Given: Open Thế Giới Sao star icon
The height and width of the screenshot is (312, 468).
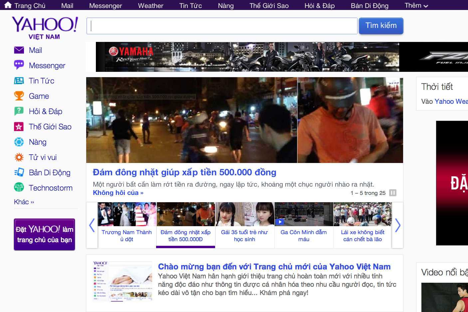Looking at the screenshot, I should [x=19, y=127].
